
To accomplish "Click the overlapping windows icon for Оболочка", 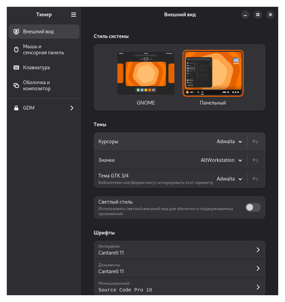I will pos(16,85).
